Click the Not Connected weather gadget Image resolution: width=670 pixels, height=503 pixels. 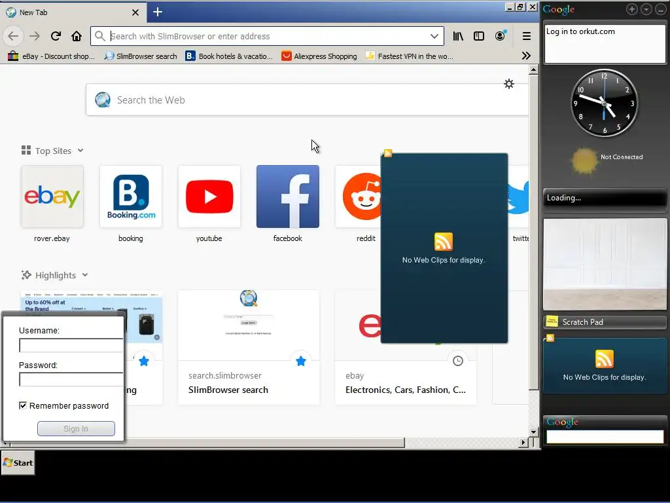608,160
